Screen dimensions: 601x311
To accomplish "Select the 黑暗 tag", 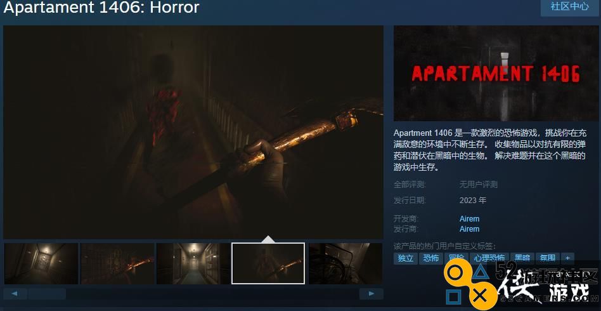I will [x=522, y=258].
